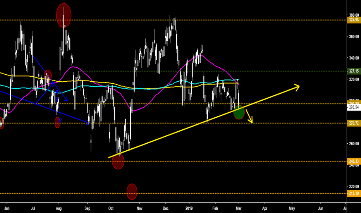Click the current price label 293.54

(354, 107)
